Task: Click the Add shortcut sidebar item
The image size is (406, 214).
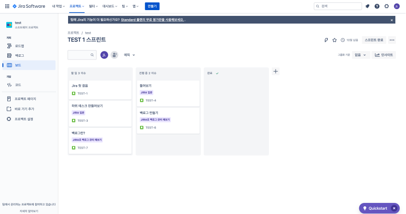Action: click(x=29, y=109)
